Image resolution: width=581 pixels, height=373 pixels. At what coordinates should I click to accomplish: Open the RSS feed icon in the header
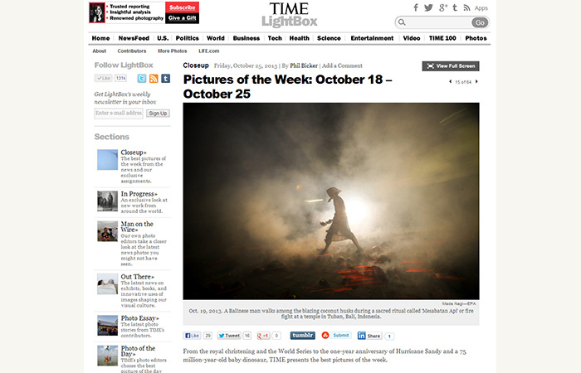click(466, 7)
